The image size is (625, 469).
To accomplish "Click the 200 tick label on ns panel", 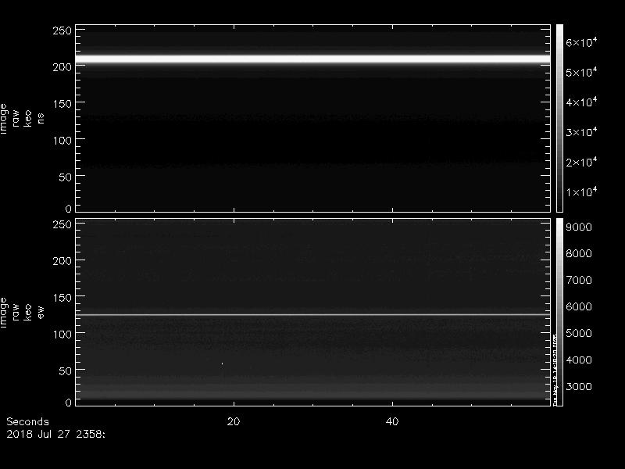I will point(62,67).
